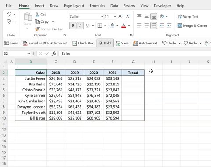Open the Borders dropdown arrow
This screenshot has width=211, height=167.
pyautogui.click(x=105, y=25)
